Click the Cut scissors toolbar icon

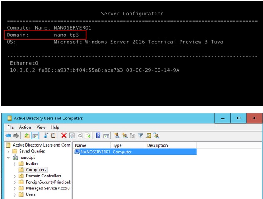pos(45,135)
